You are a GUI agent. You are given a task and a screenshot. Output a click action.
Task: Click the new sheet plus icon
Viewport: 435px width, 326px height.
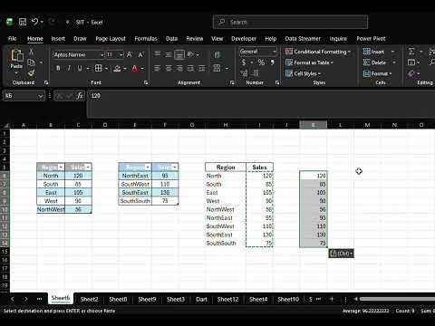(x=332, y=299)
